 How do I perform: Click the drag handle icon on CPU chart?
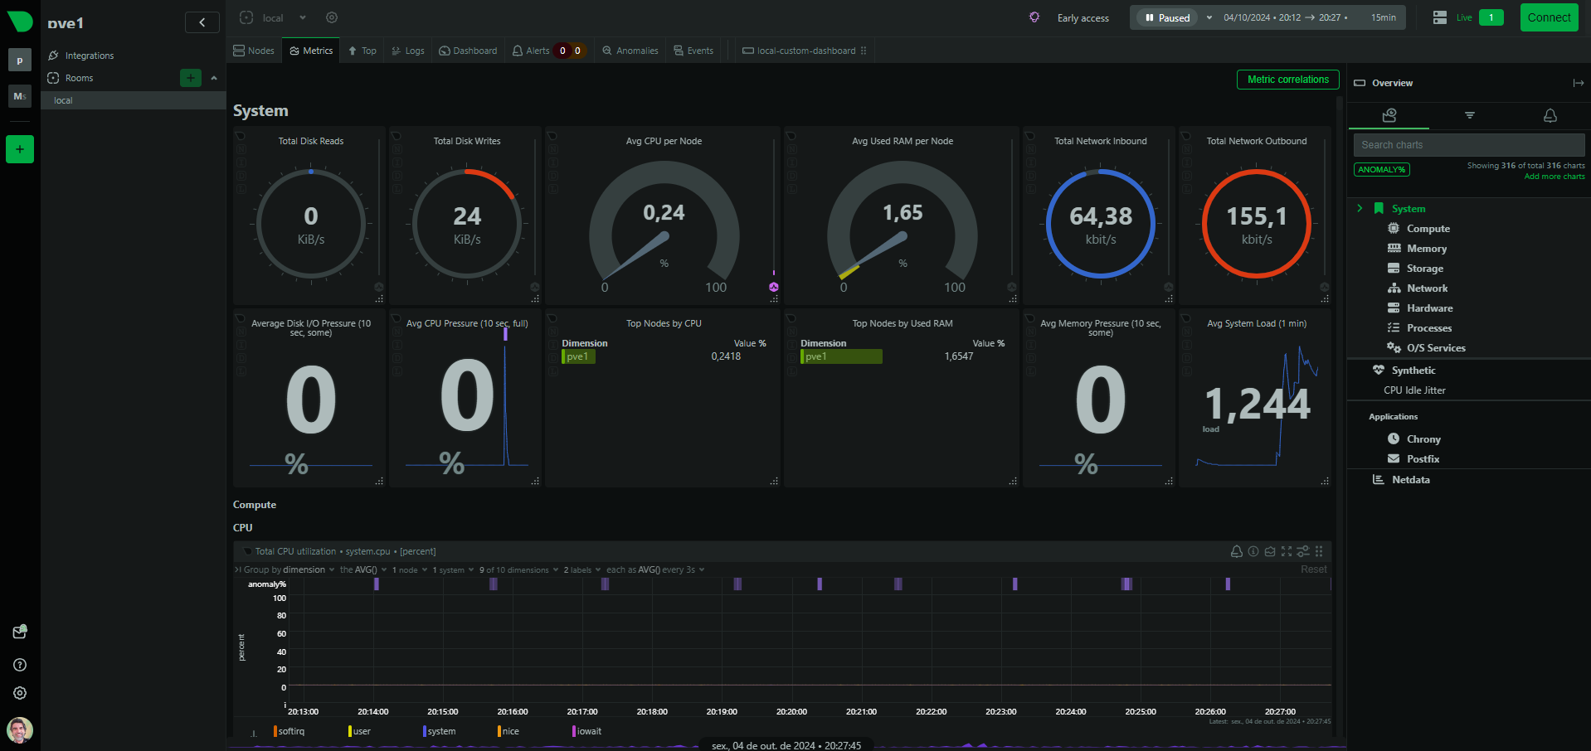[x=1319, y=551]
